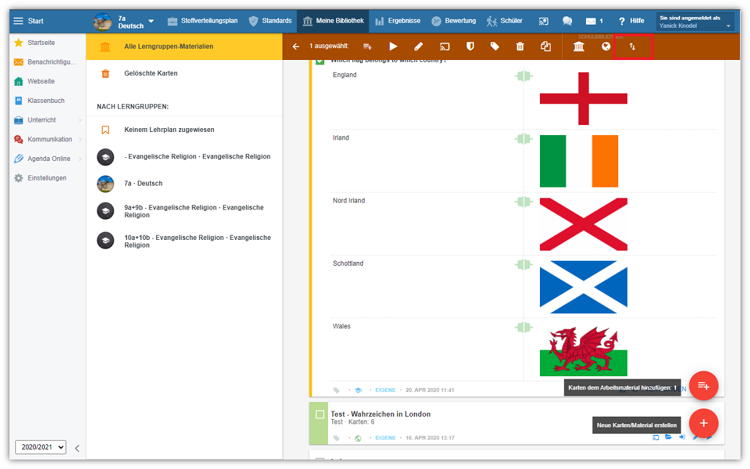Open Gelöschte Karten list

pos(184,73)
